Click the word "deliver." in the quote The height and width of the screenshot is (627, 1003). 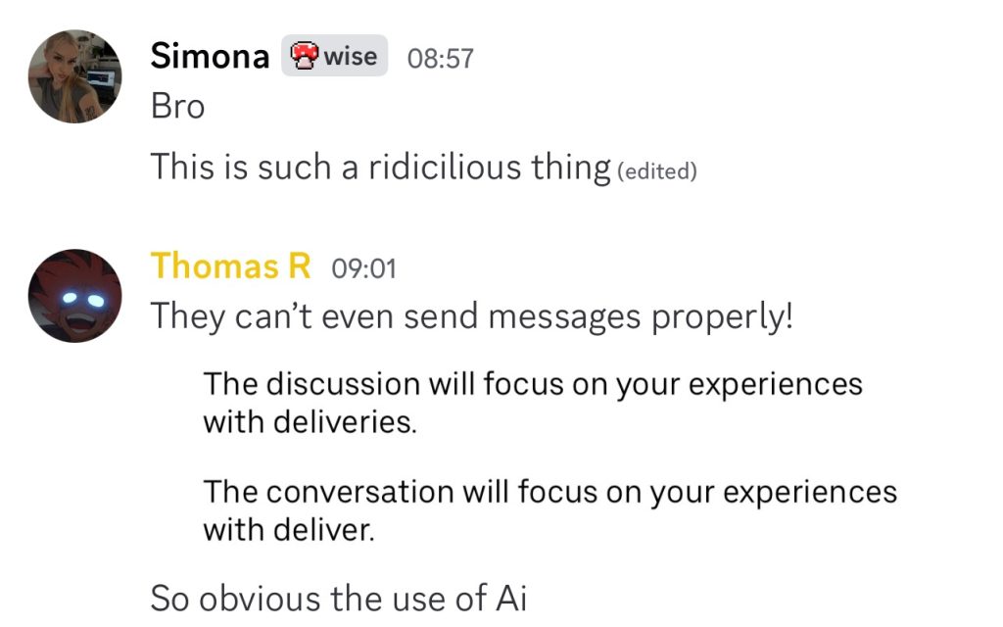(x=332, y=530)
